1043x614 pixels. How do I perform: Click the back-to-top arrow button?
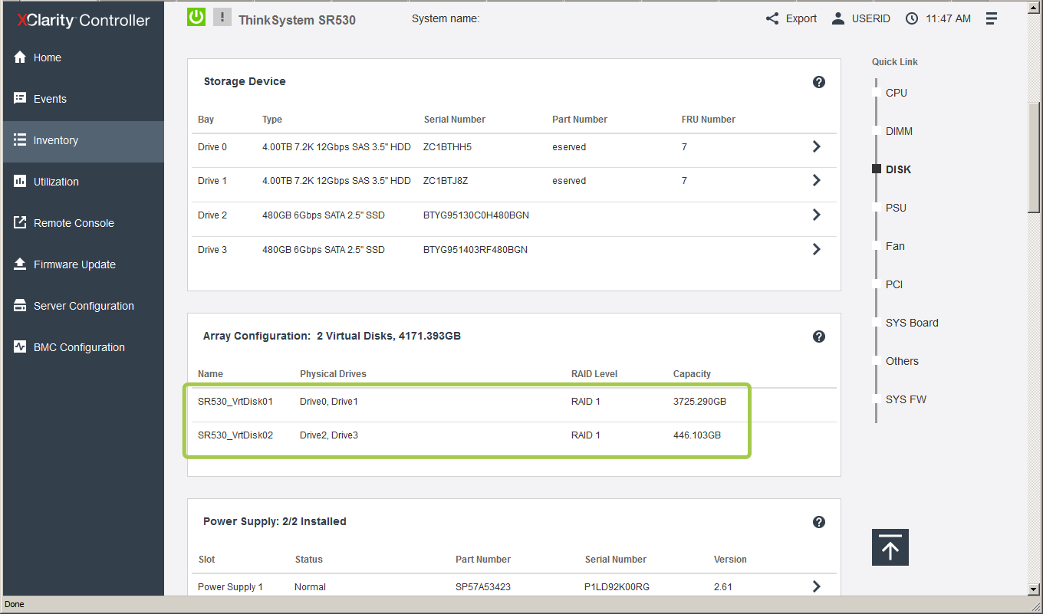890,547
